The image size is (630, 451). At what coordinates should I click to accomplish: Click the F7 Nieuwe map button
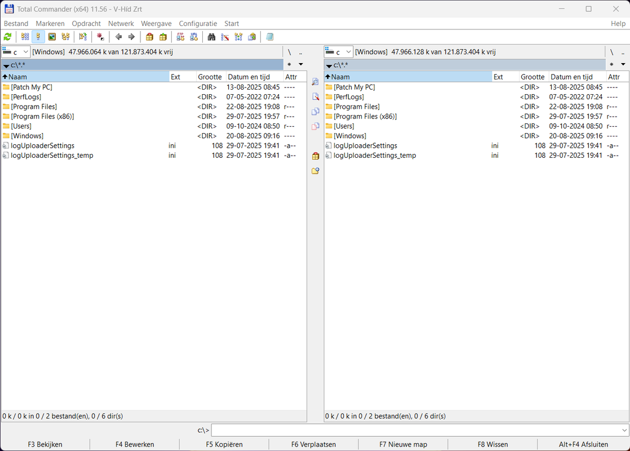click(403, 444)
